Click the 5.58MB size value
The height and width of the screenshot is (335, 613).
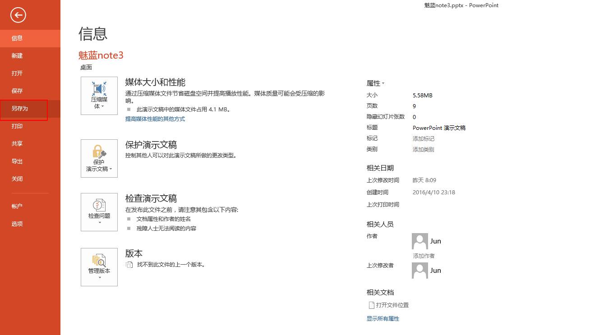(x=423, y=96)
